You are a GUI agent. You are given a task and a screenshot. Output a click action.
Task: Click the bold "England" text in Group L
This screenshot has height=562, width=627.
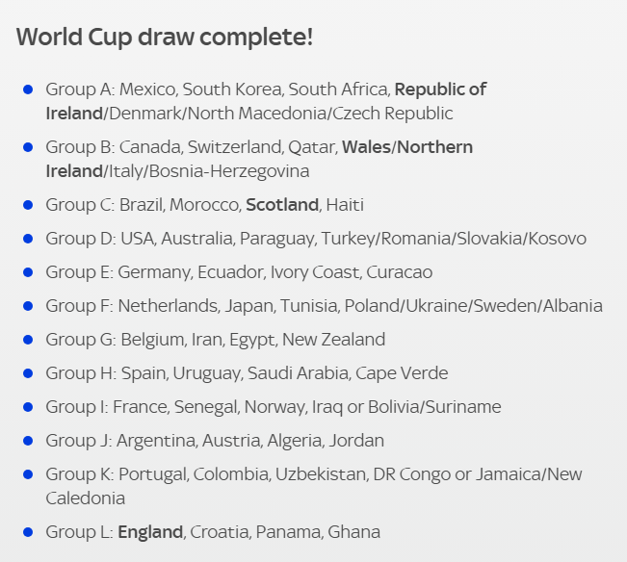[150, 532]
